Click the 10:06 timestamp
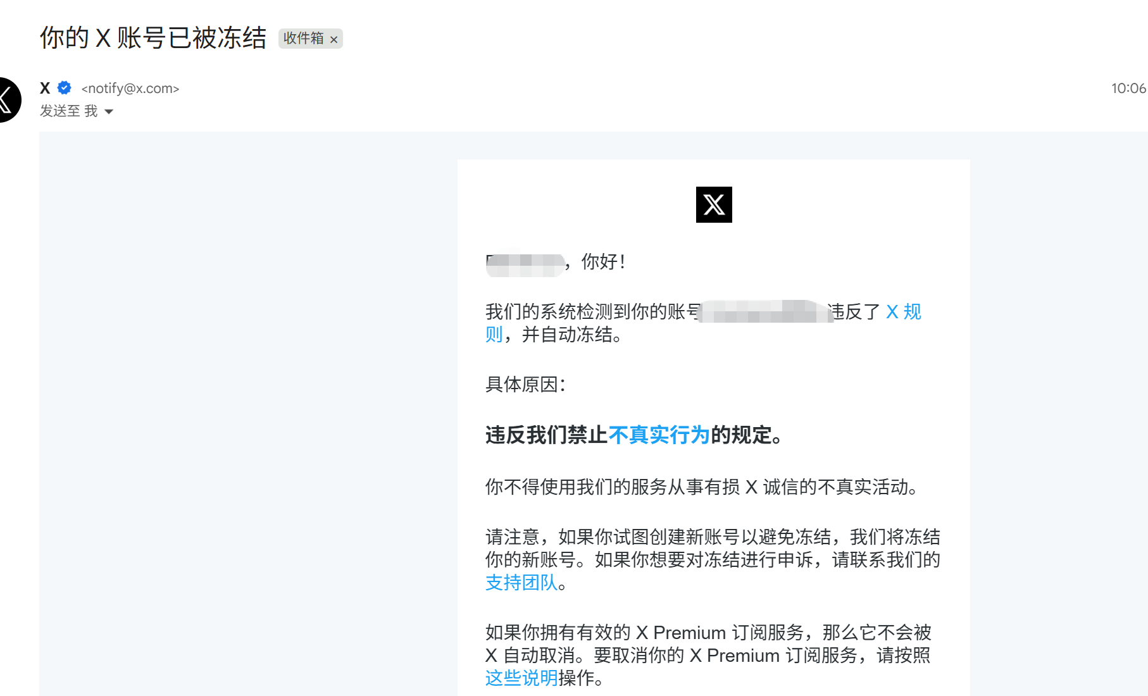Viewport: 1148px width, 696px height. (1128, 89)
